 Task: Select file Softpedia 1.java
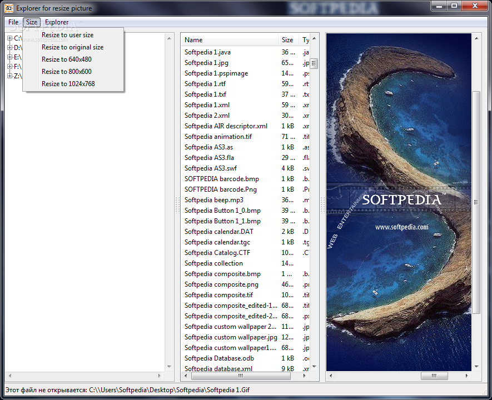pos(207,52)
